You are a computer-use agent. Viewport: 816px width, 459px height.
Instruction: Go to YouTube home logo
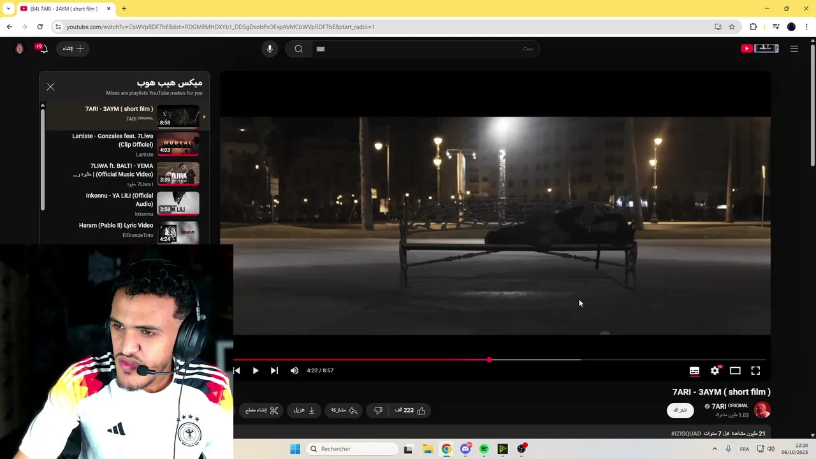760,48
